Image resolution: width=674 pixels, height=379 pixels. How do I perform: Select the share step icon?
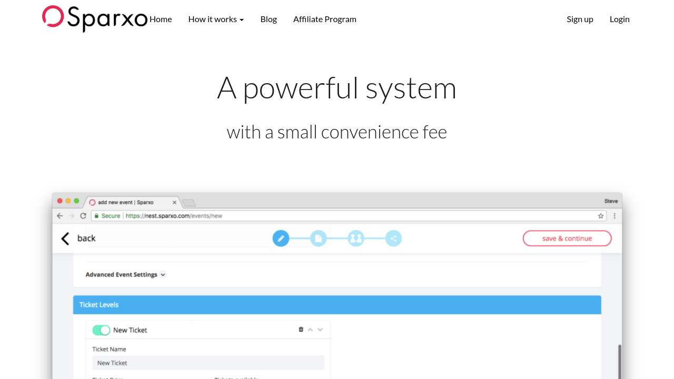[x=393, y=238]
